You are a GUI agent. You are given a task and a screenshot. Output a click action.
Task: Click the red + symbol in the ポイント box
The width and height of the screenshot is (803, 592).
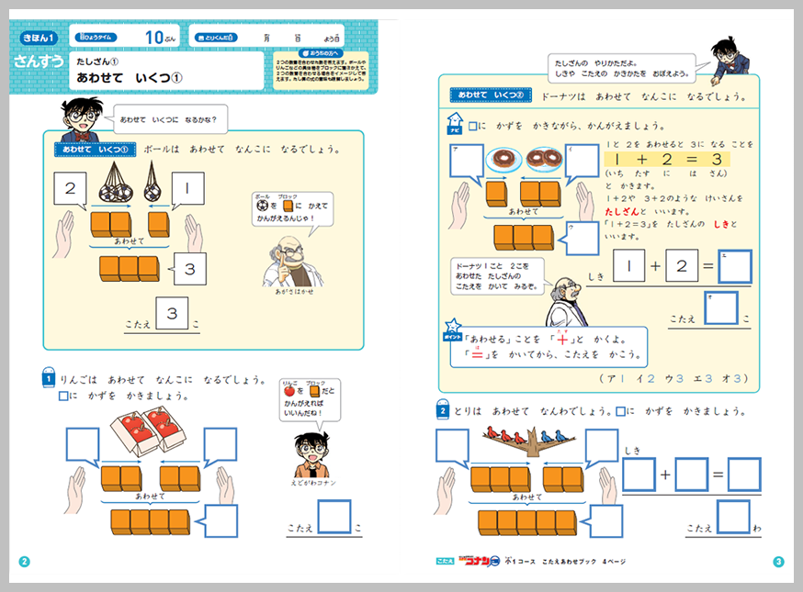point(563,340)
